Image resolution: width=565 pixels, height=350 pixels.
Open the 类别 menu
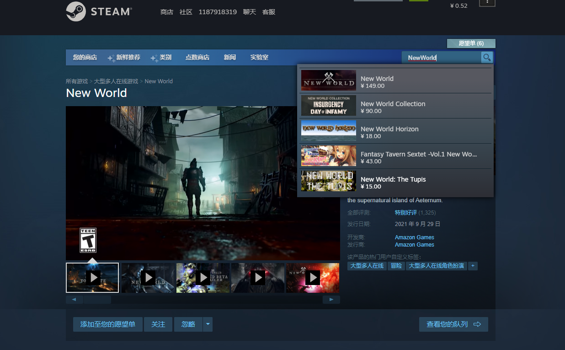click(161, 58)
